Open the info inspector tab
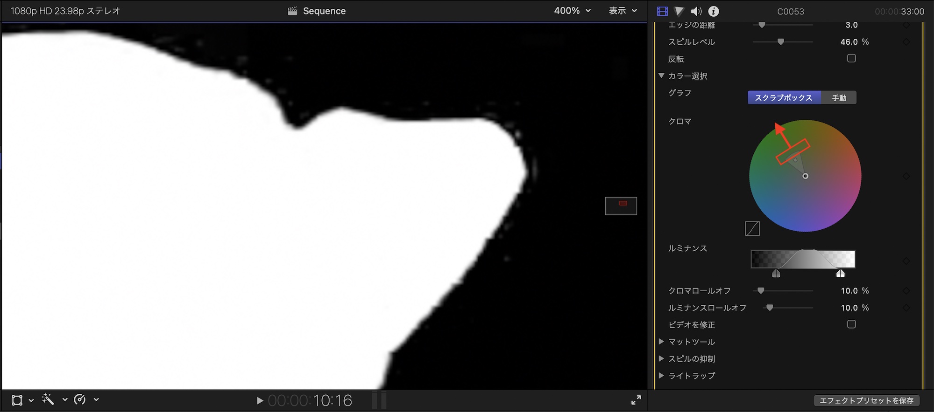The height and width of the screenshot is (412, 934). coord(714,11)
